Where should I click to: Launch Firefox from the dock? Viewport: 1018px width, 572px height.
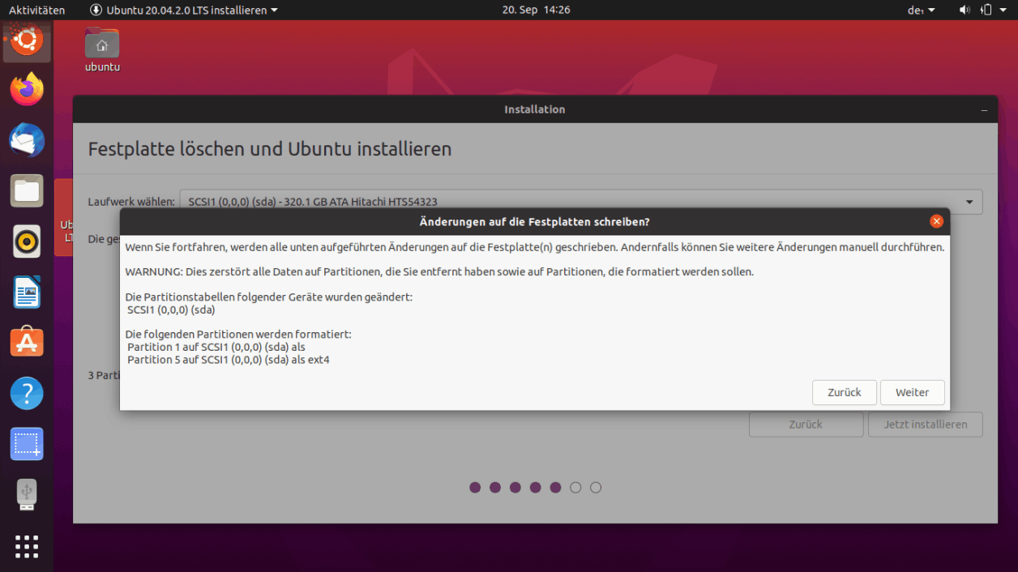(x=27, y=89)
